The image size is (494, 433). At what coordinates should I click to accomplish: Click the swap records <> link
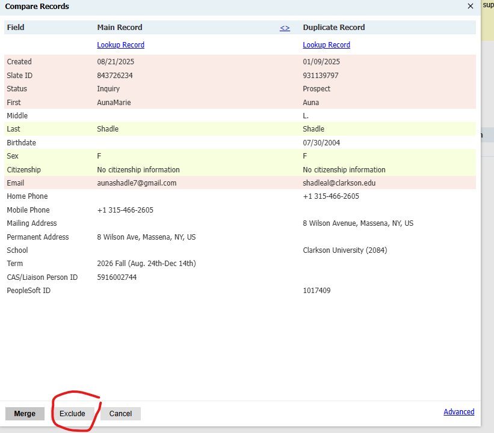[x=285, y=28]
